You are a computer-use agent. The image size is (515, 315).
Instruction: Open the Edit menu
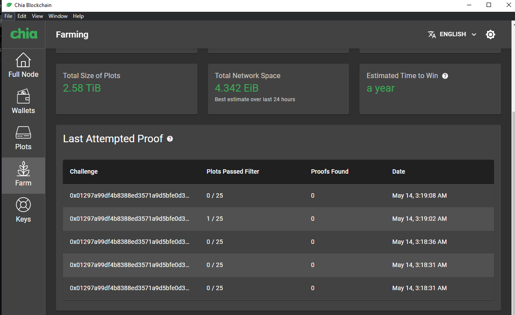22,16
